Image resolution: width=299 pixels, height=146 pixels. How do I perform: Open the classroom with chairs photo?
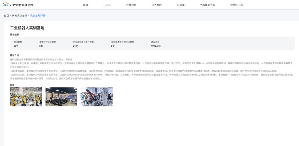[x=61, y=96]
